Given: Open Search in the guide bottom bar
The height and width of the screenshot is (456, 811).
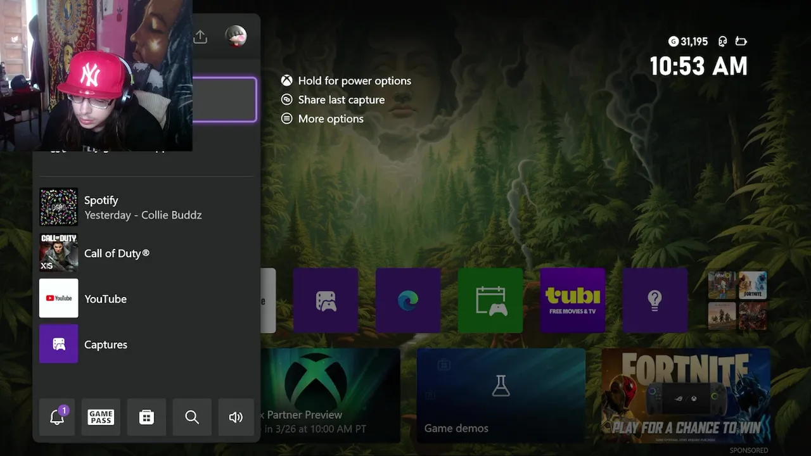Looking at the screenshot, I should click(x=192, y=417).
